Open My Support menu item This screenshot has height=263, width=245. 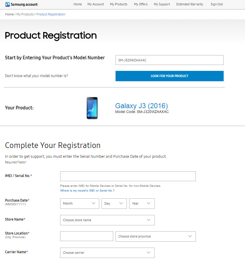click(162, 4)
